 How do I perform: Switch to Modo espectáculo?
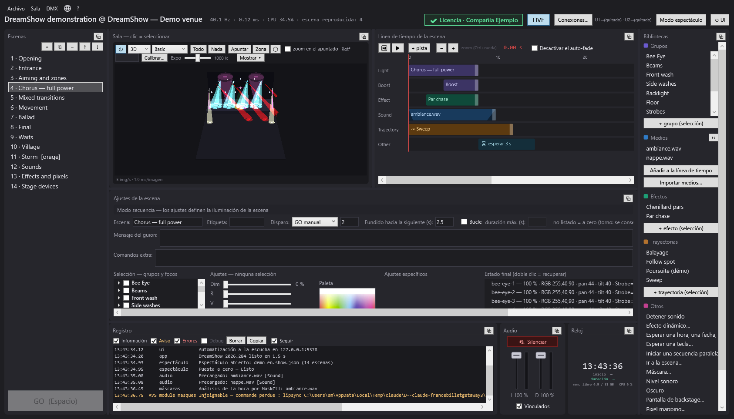tap(681, 20)
